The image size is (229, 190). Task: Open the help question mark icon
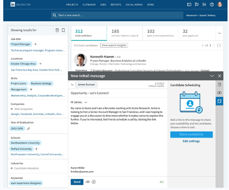point(212,4)
